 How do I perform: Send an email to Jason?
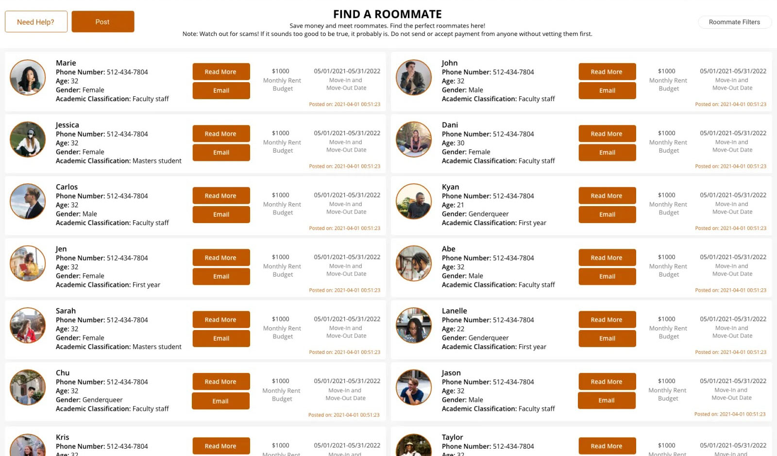[607, 401]
